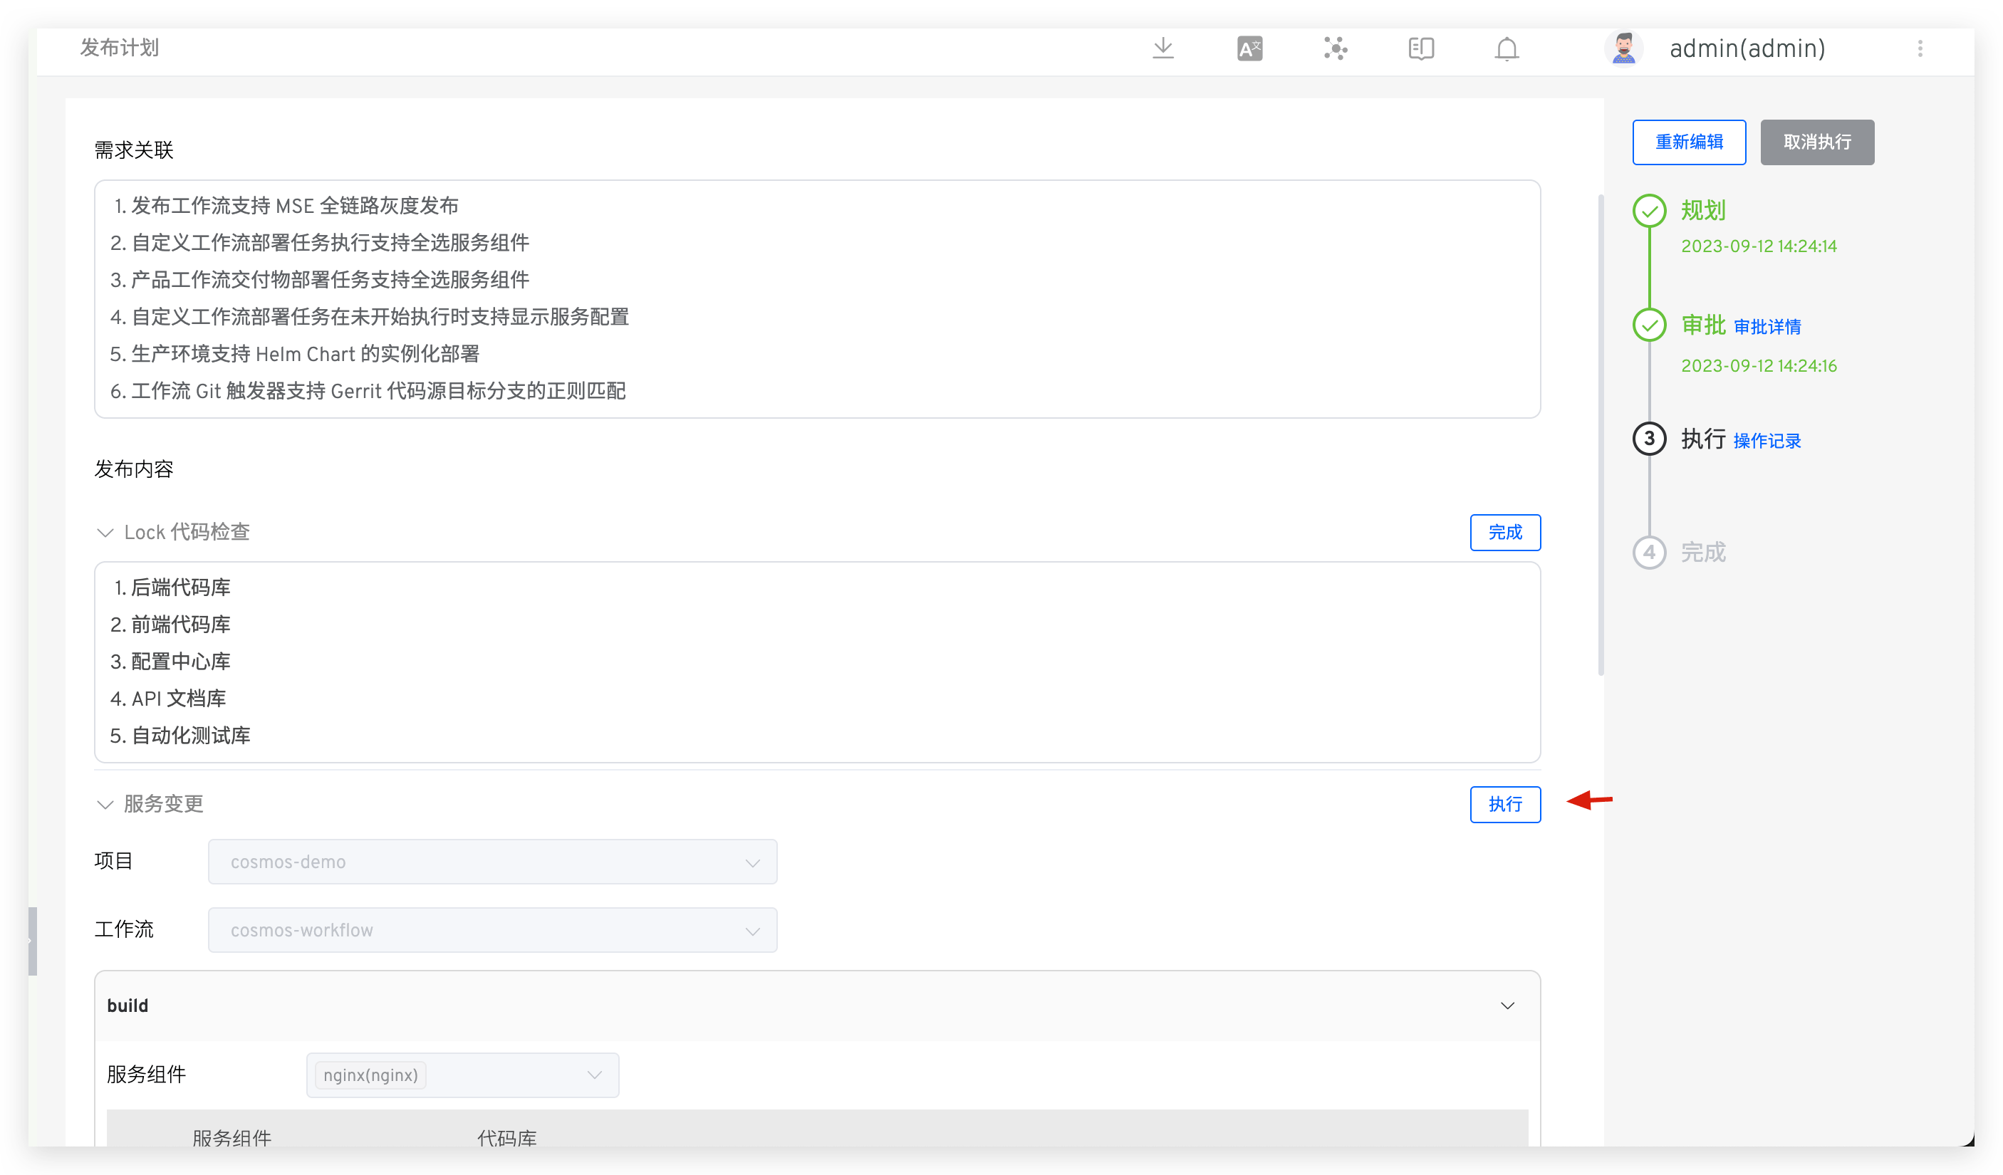This screenshot has height=1175, width=2003.
Task: Open the documentation book icon
Action: [1420, 48]
